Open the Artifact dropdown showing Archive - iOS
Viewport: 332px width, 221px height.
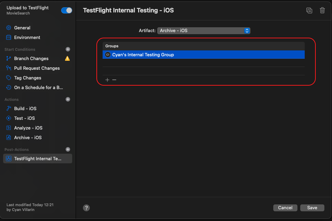pyautogui.click(x=204, y=31)
